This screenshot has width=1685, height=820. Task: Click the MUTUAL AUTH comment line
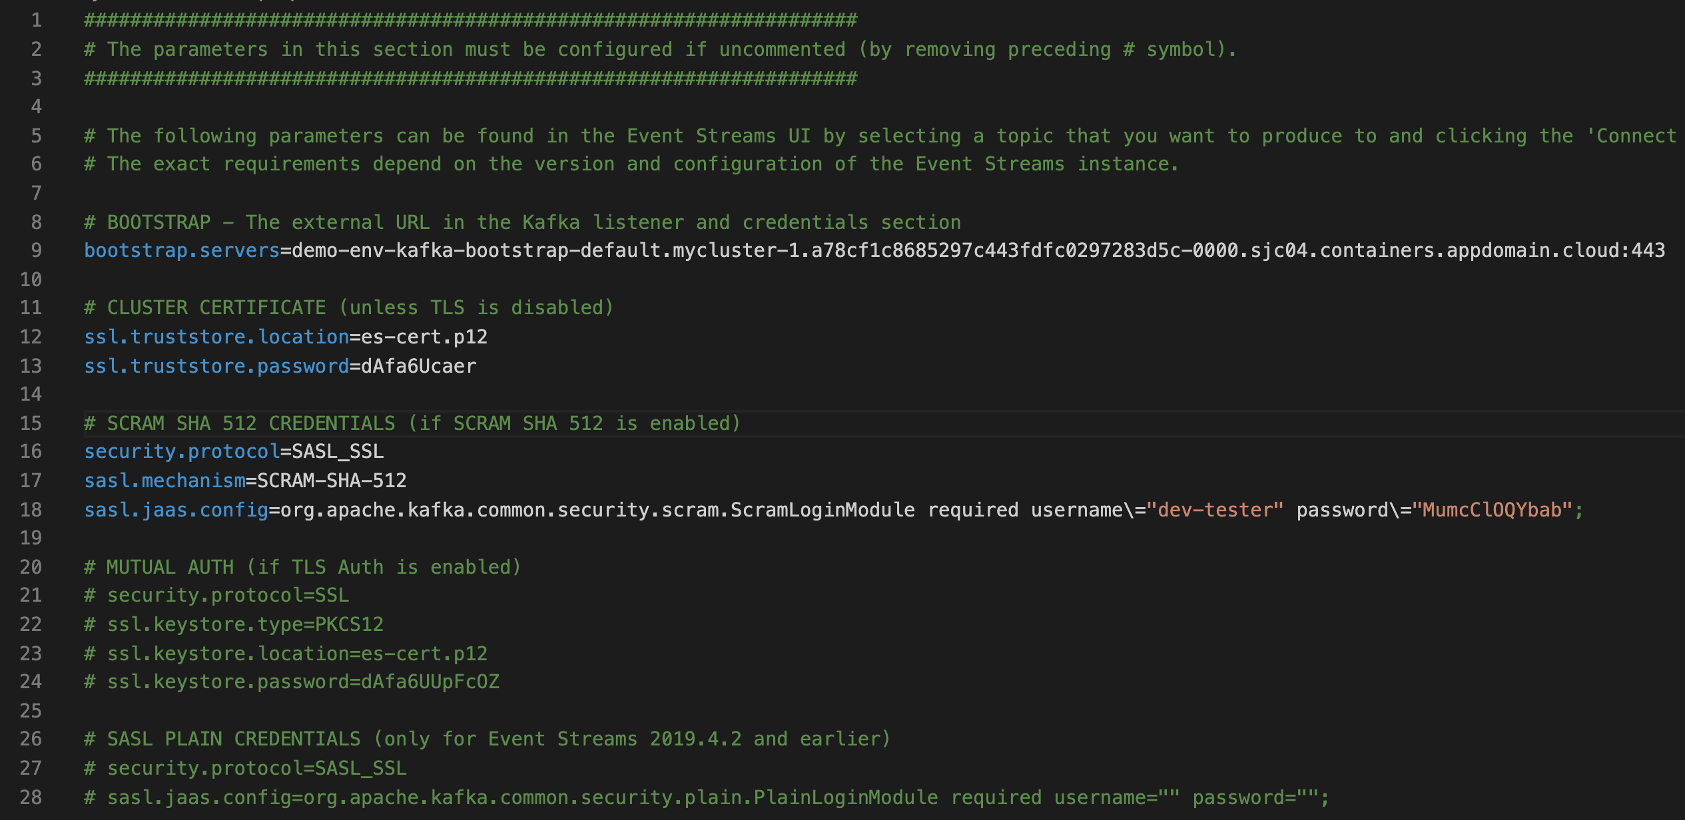(x=302, y=568)
